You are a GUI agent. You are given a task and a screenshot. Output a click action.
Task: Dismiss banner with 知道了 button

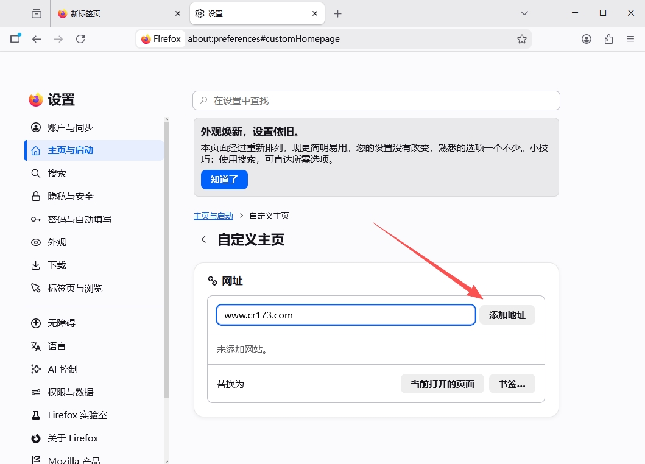(x=224, y=180)
